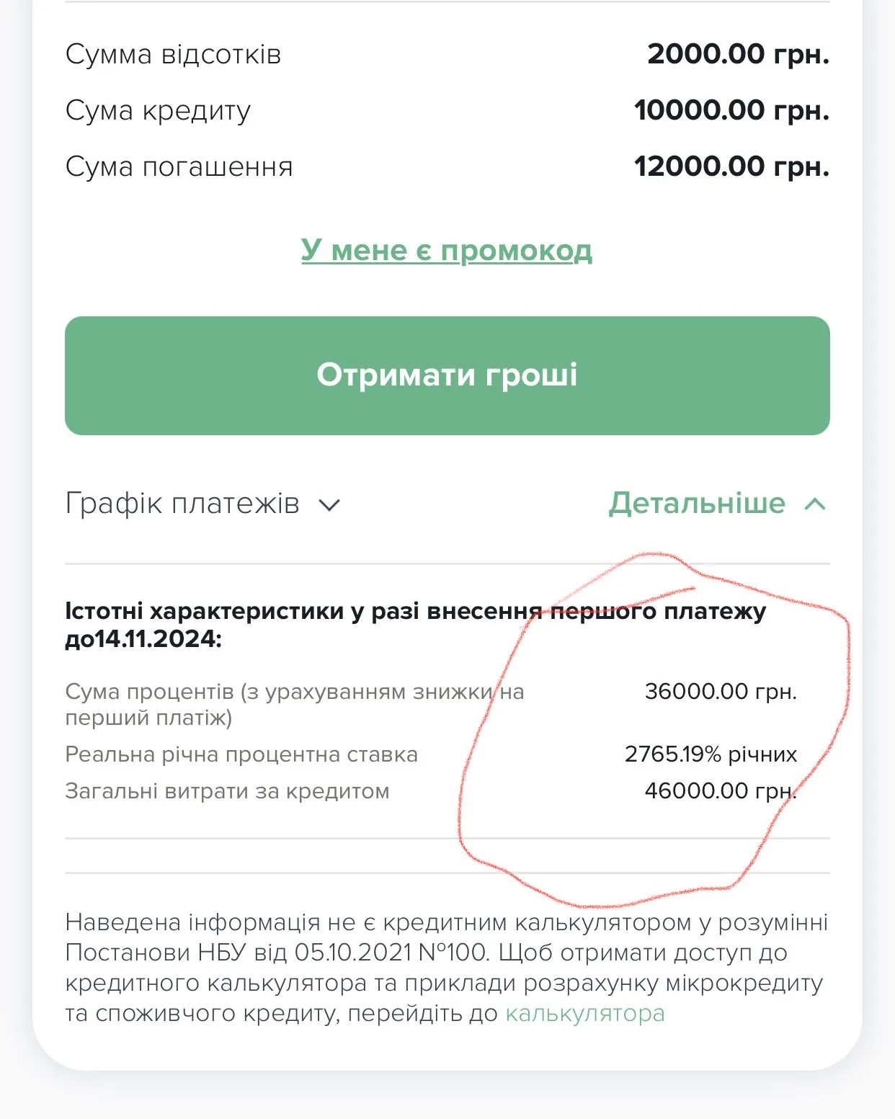Image resolution: width=895 pixels, height=1119 pixels.
Task: Click the "Істотні характеристики" bold heading
Action: point(415,625)
